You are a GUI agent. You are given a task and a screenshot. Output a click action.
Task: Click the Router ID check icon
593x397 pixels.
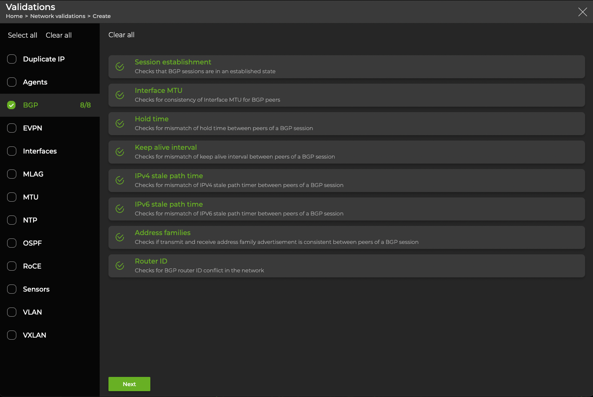point(120,266)
